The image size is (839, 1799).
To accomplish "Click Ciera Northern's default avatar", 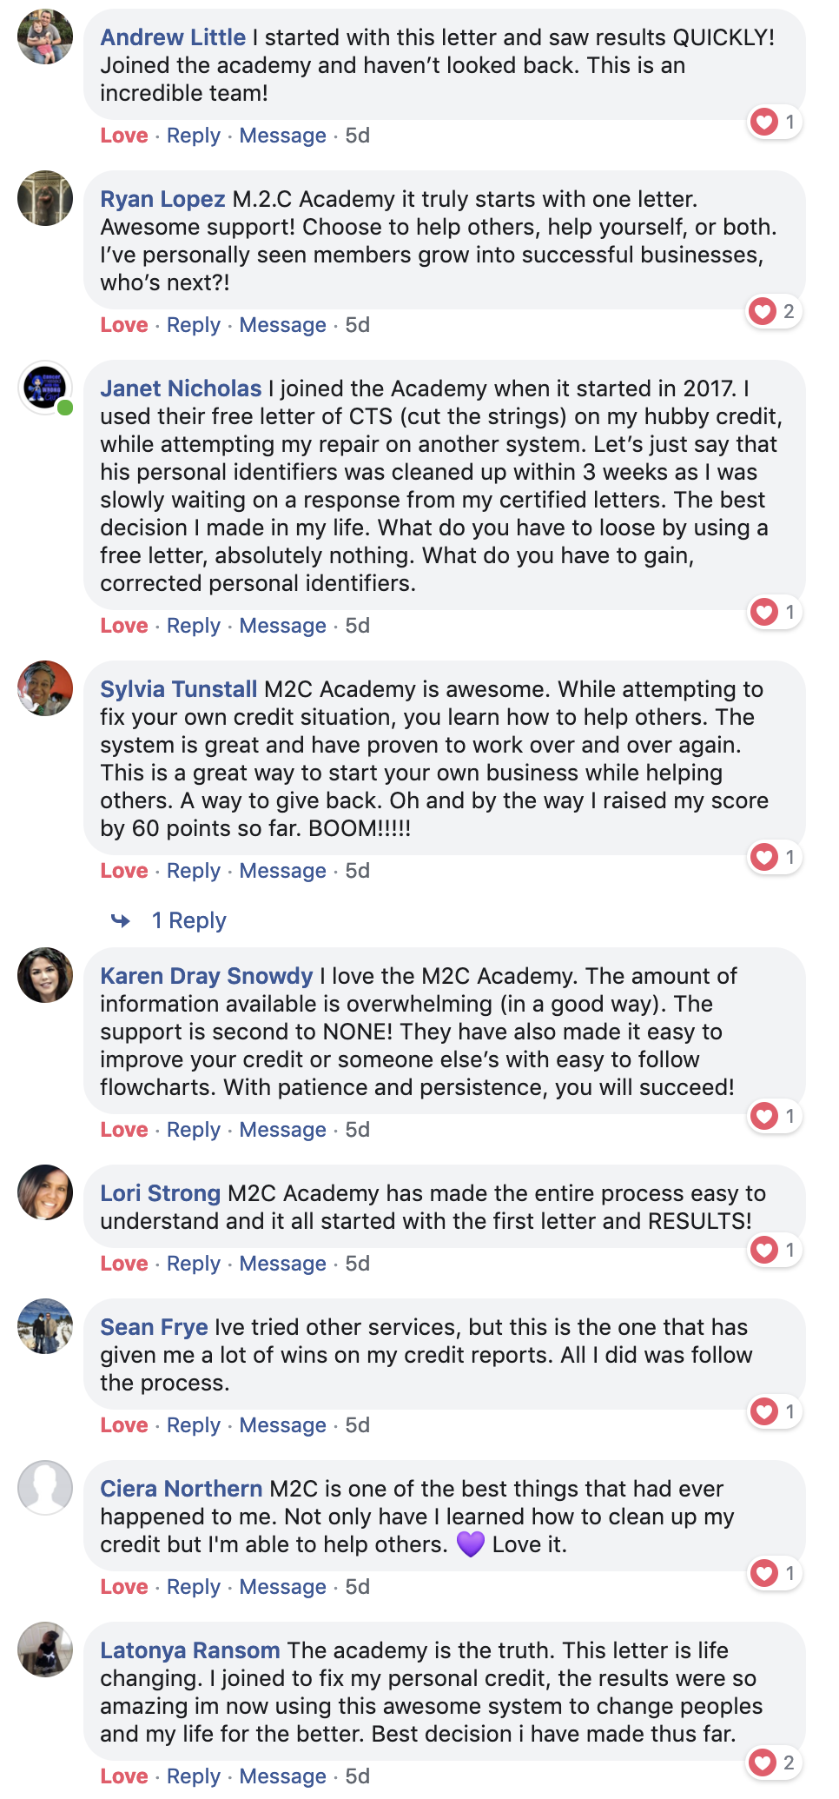I will [45, 1488].
